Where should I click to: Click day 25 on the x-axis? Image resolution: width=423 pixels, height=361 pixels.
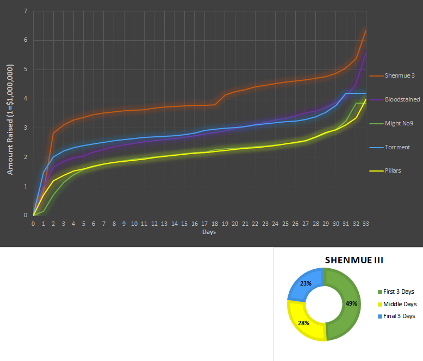(285, 224)
